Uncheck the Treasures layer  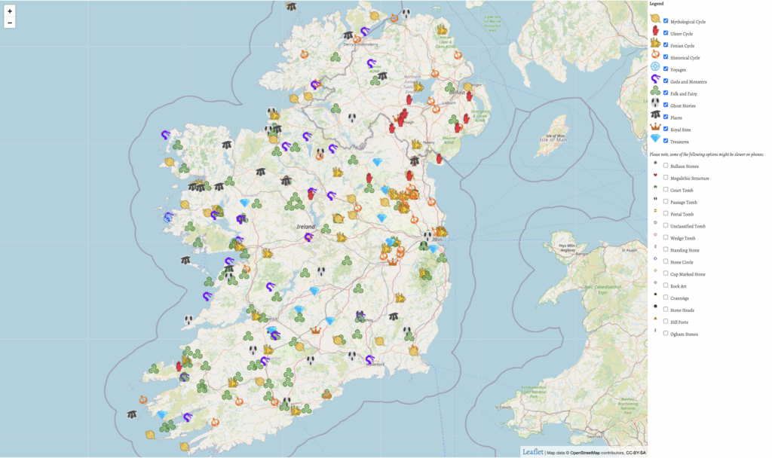pyautogui.click(x=666, y=141)
